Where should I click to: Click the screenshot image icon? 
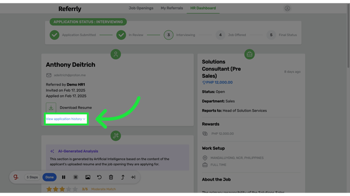tap(88, 177)
